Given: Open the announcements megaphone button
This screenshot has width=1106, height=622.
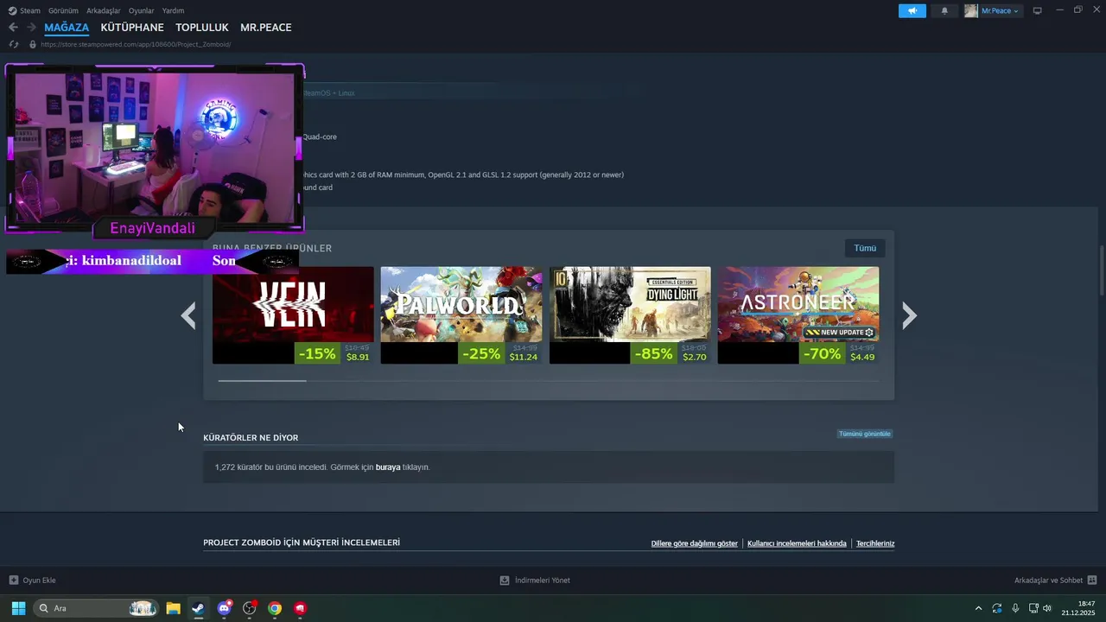Looking at the screenshot, I should click(912, 10).
